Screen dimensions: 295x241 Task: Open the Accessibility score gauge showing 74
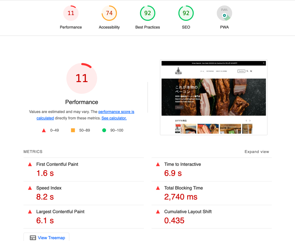pos(109,13)
